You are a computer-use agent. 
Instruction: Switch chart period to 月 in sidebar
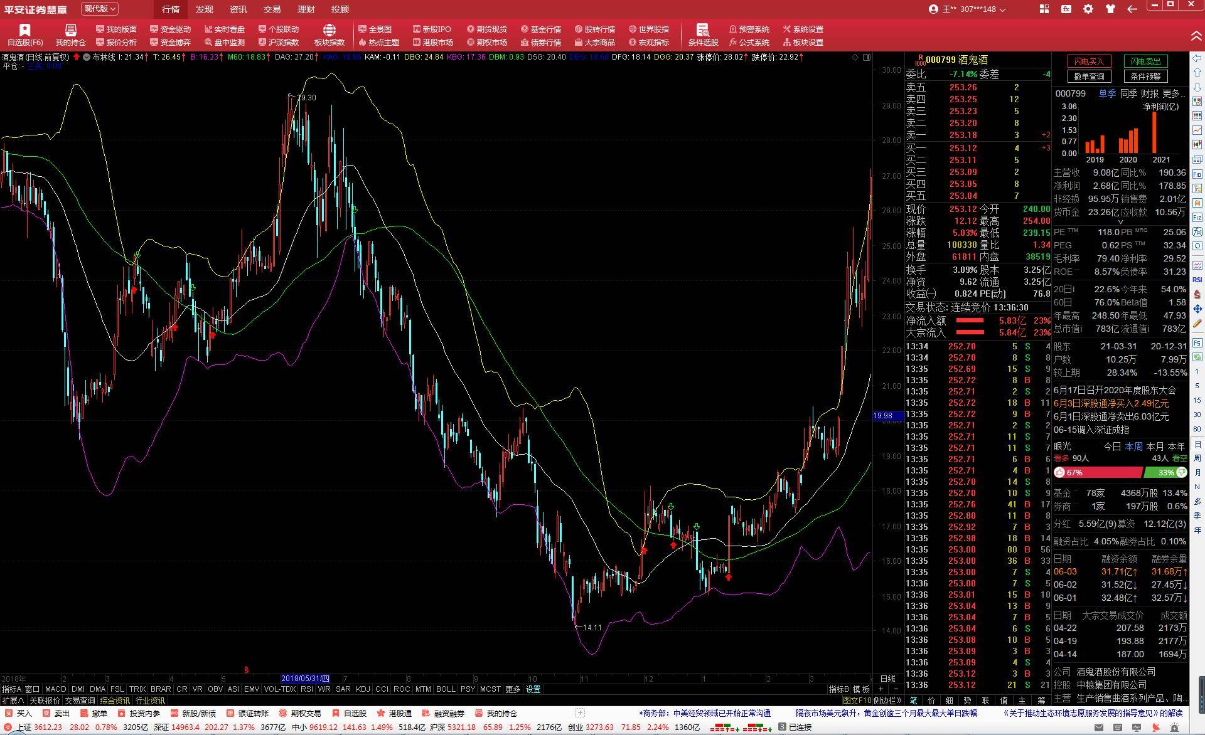point(1197,473)
